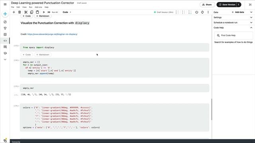
Task: Click the notebook vertical scrollbar
Action: [212, 110]
